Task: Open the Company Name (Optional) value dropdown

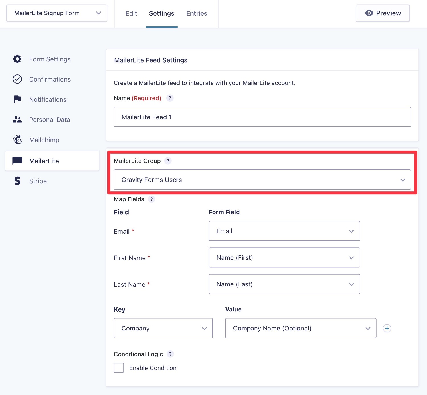Action: [x=301, y=328]
